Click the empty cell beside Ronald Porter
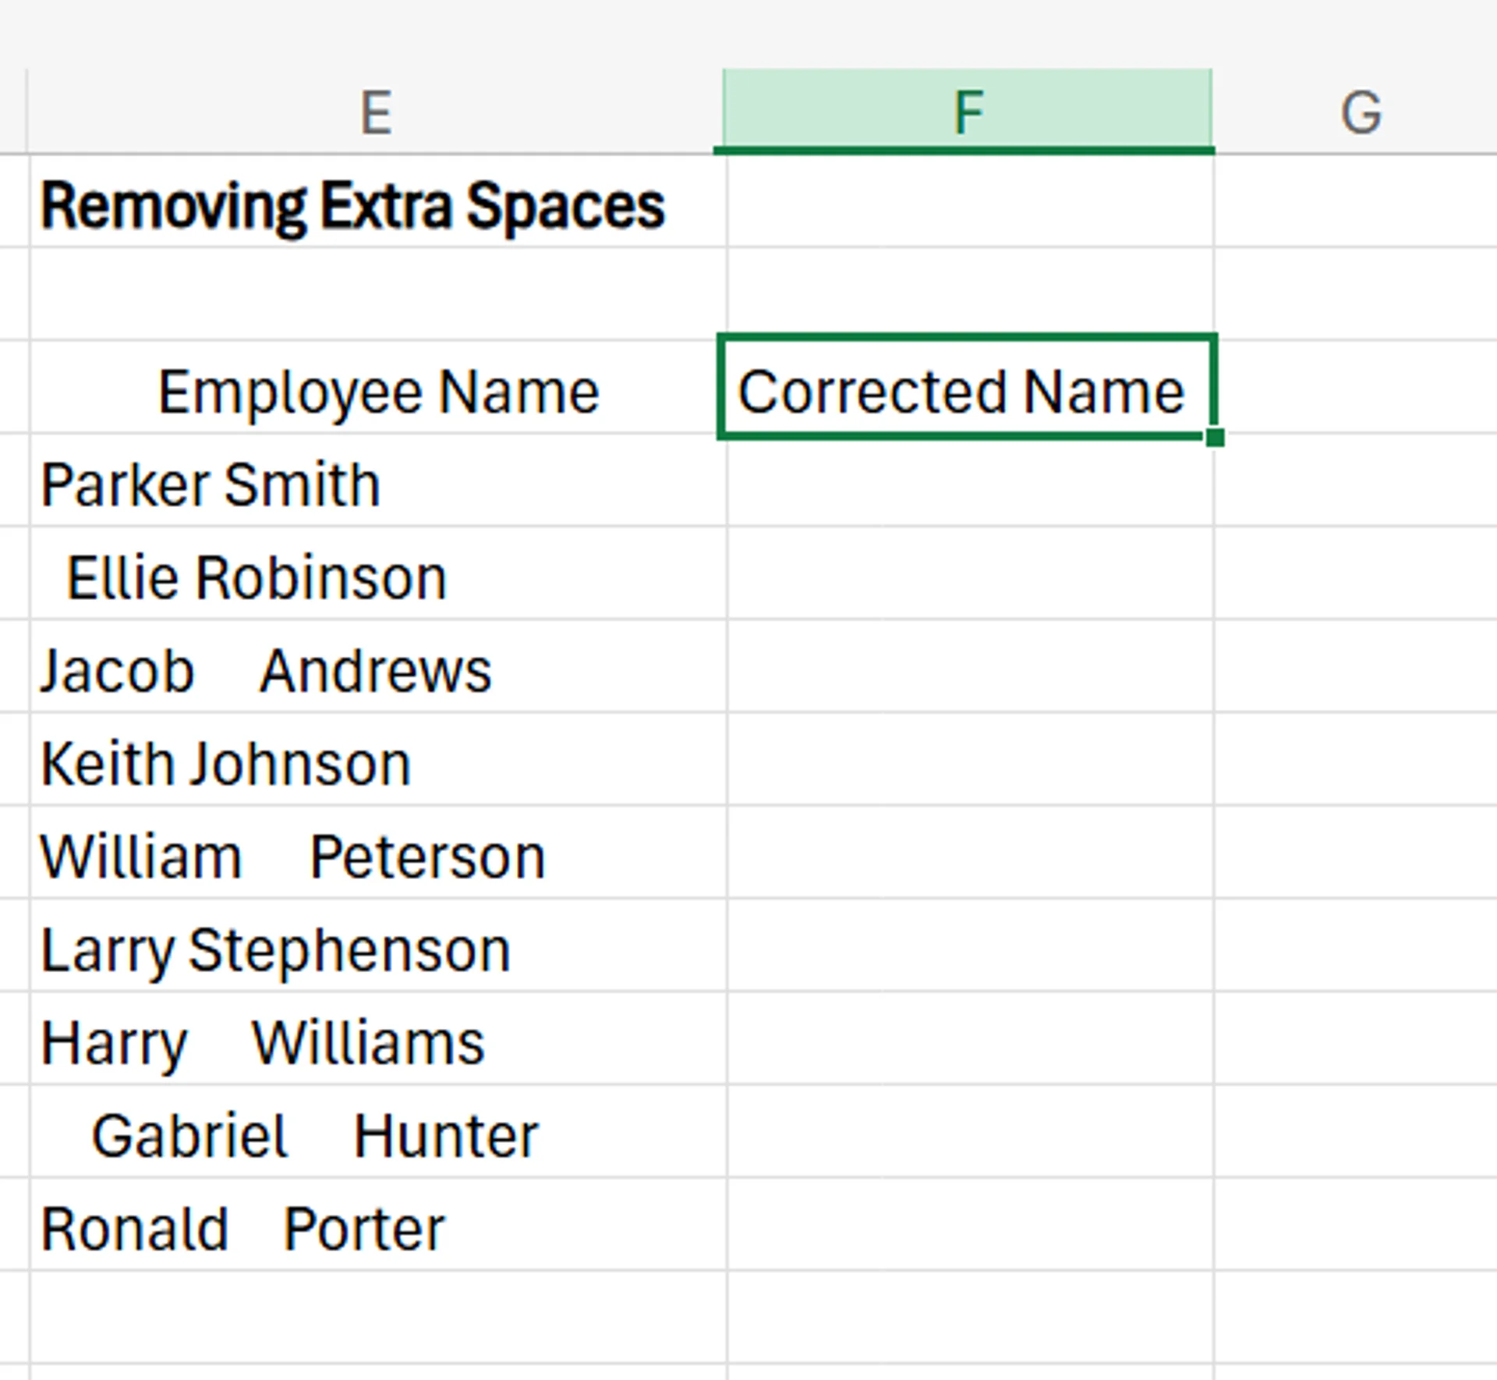This screenshot has height=1380, width=1497. click(967, 1227)
